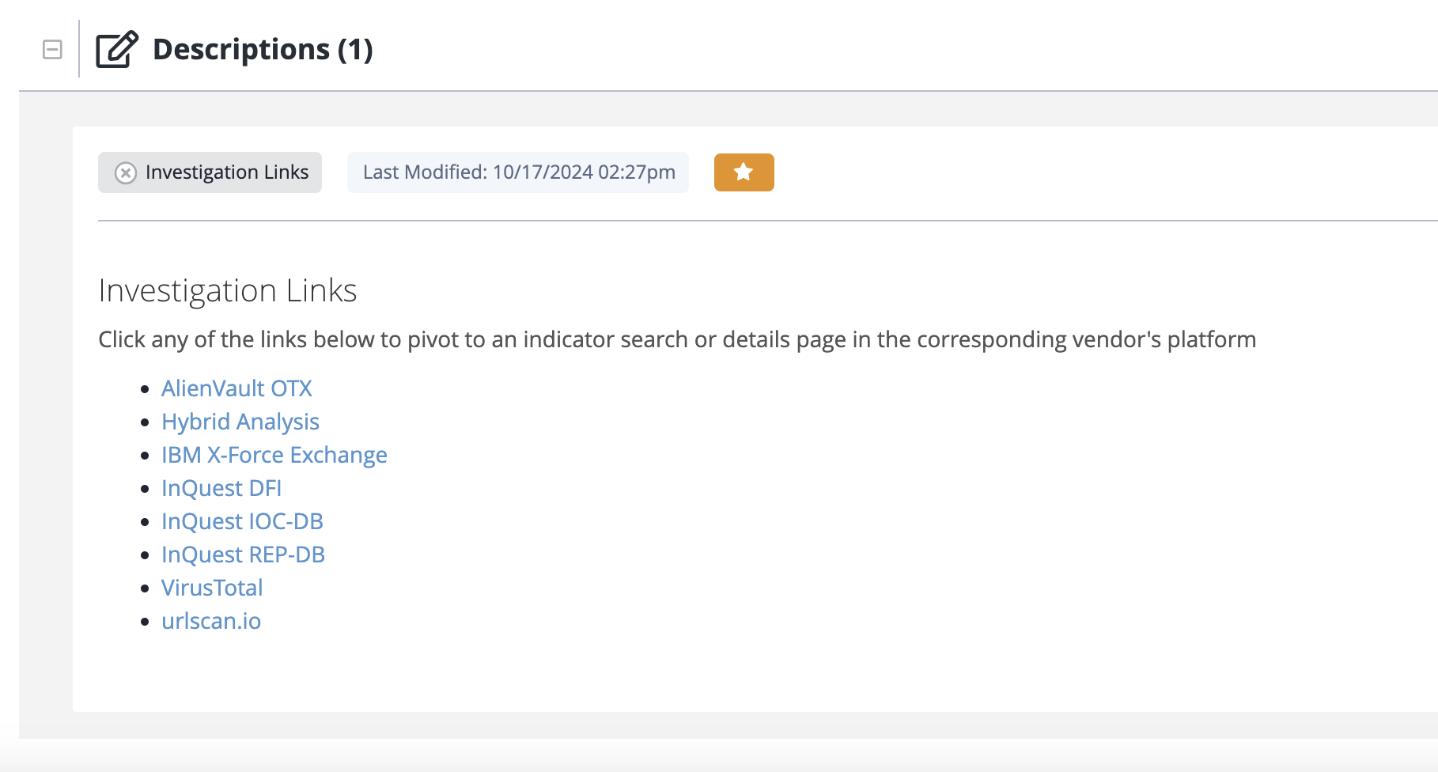Open the InQuest DFI link
Screen dimensions: 1438x772
click(x=221, y=488)
